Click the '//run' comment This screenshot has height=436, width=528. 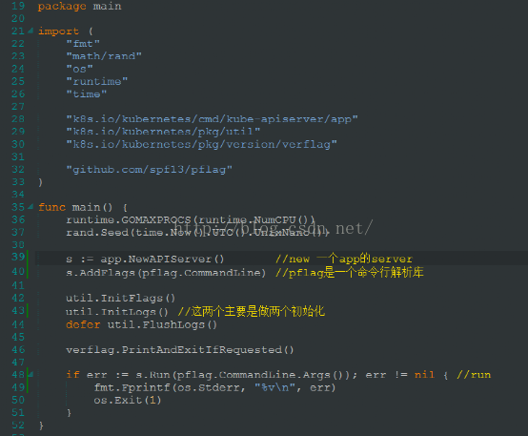point(474,375)
